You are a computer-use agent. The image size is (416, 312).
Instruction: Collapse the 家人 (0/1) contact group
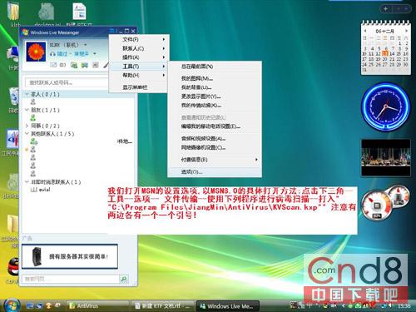point(27,94)
